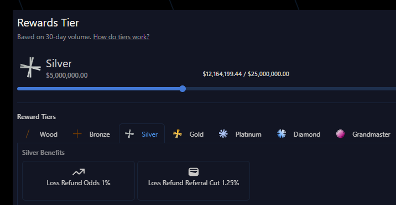Click the Bronze tier plus icon
Image resolution: width=396 pixels, height=205 pixels.
(77, 134)
